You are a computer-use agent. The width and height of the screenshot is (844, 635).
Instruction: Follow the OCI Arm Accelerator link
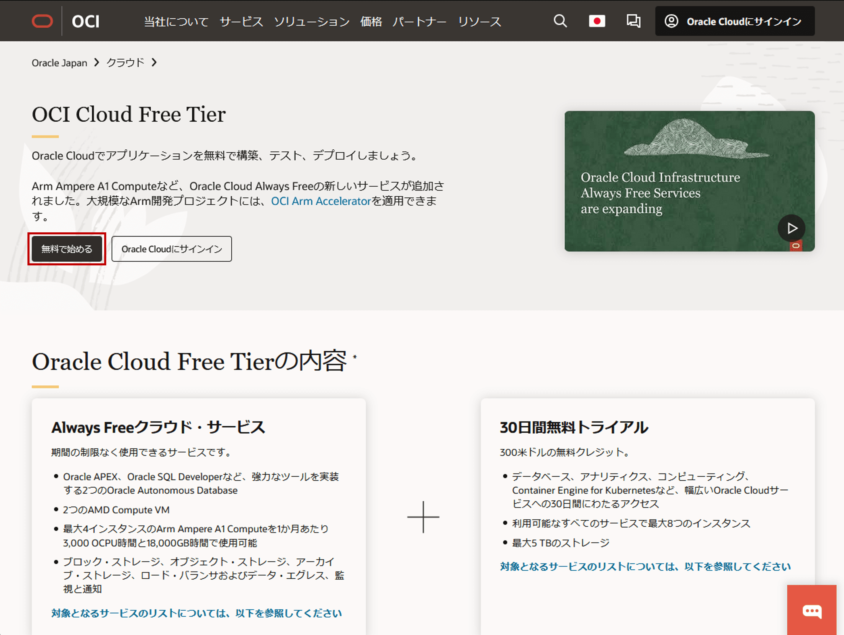click(321, 201)
